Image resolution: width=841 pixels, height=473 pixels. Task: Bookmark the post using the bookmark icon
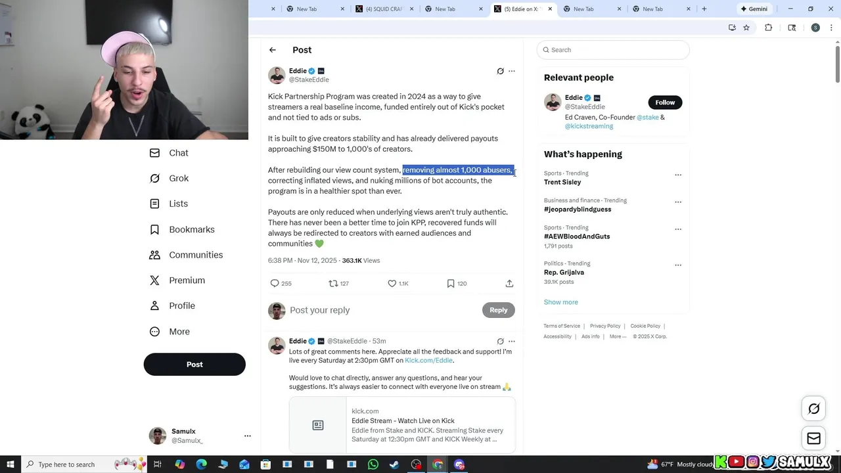click(451, 283)
